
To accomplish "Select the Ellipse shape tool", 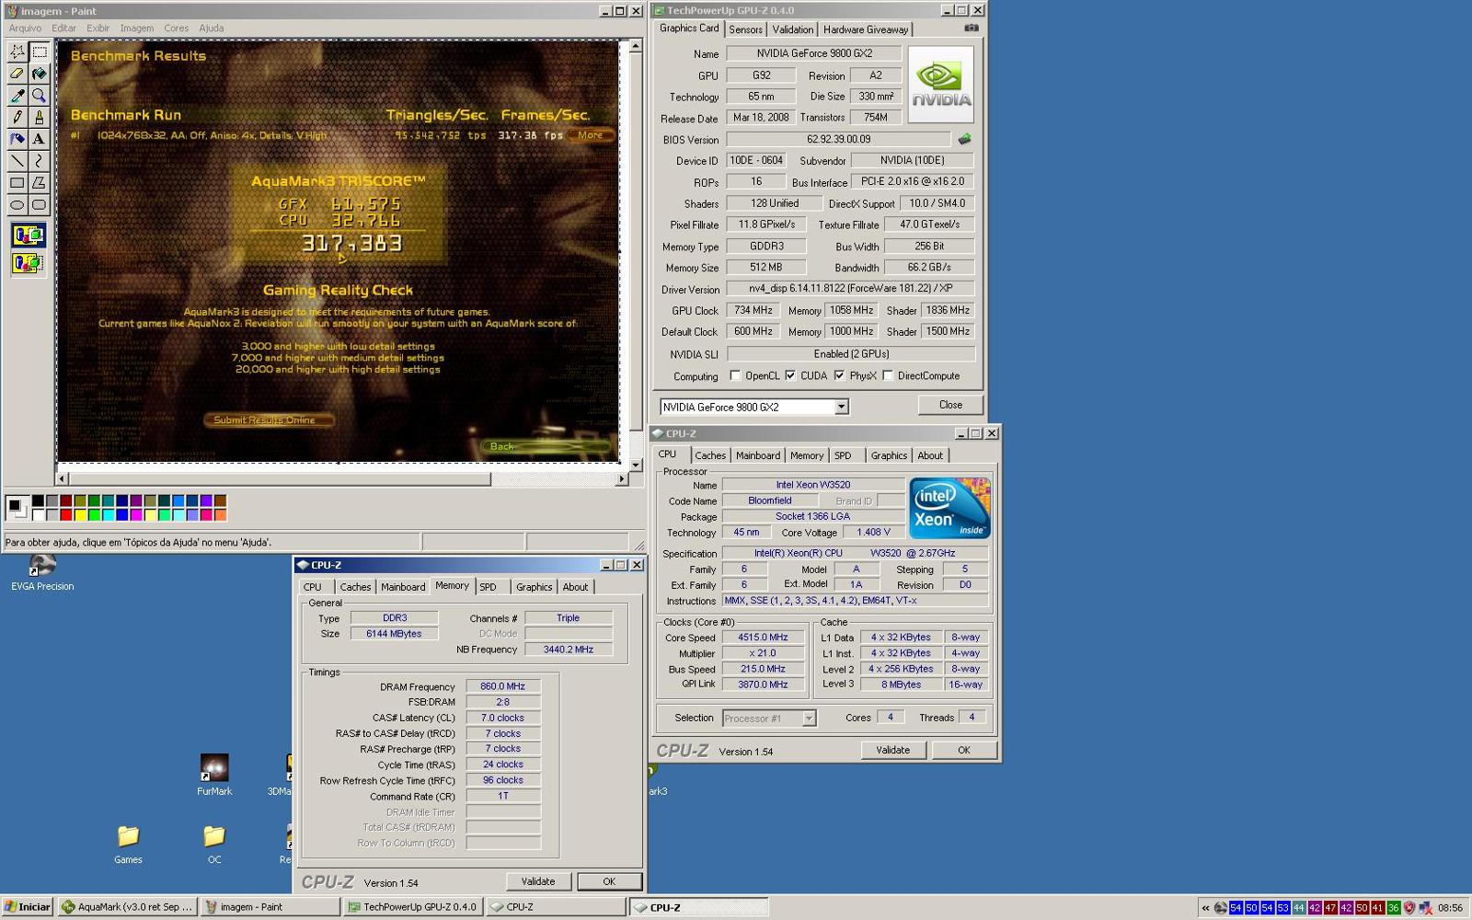I will click(x=17, y=206).
